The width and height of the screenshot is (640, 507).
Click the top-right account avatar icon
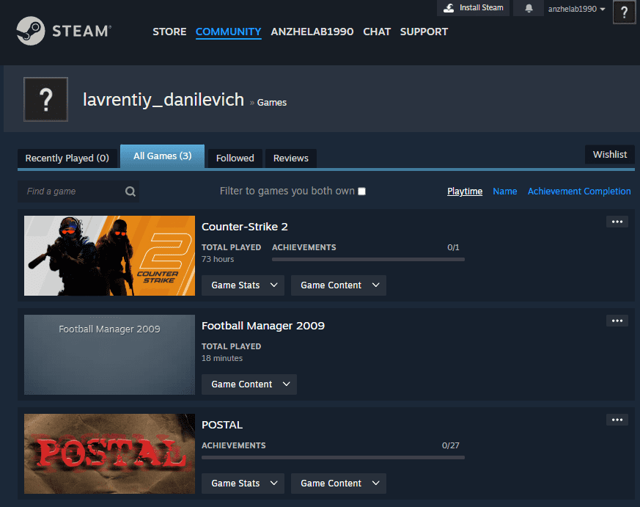[624, 12]
